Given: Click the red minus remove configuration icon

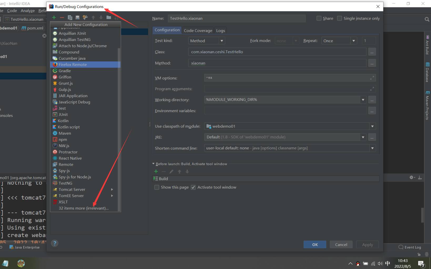Looking at the screenshot, I should (62, 18).
